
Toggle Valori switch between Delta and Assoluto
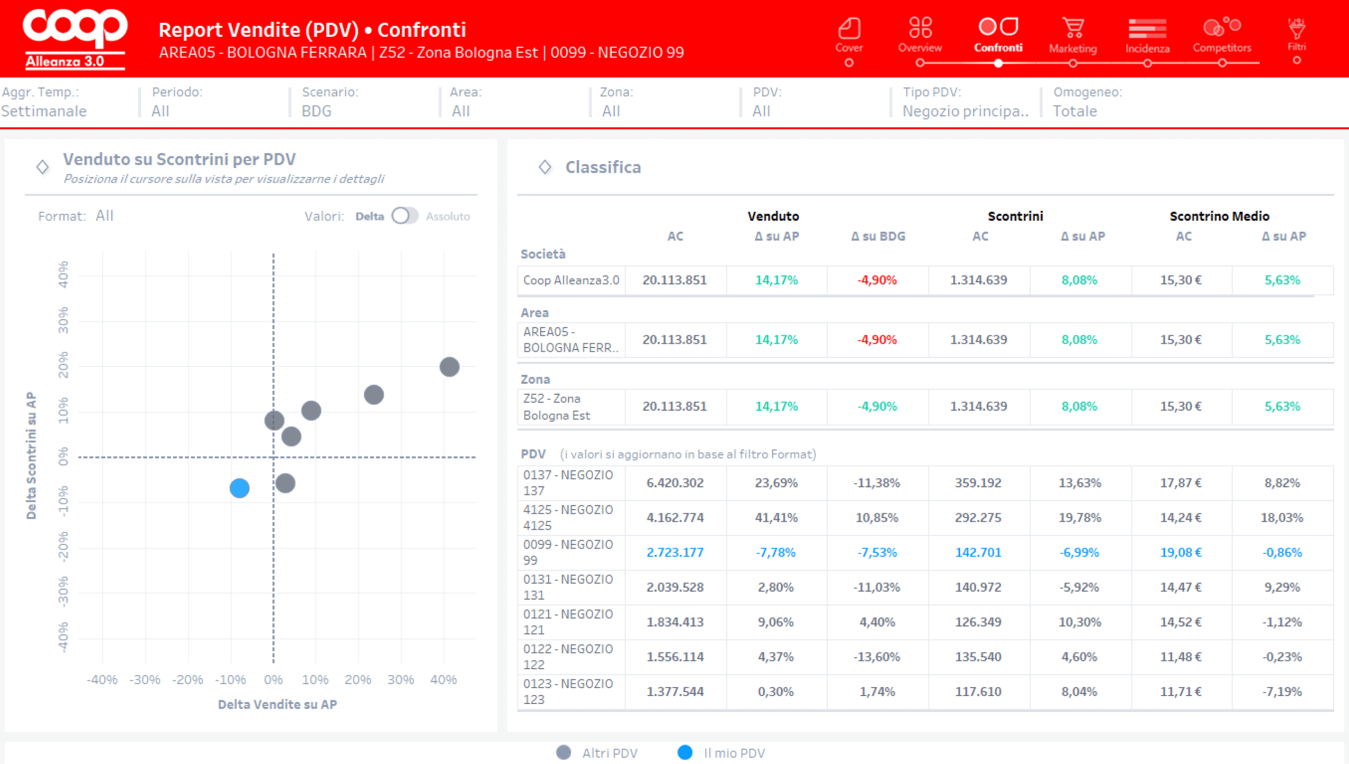[x=405, y=216]
